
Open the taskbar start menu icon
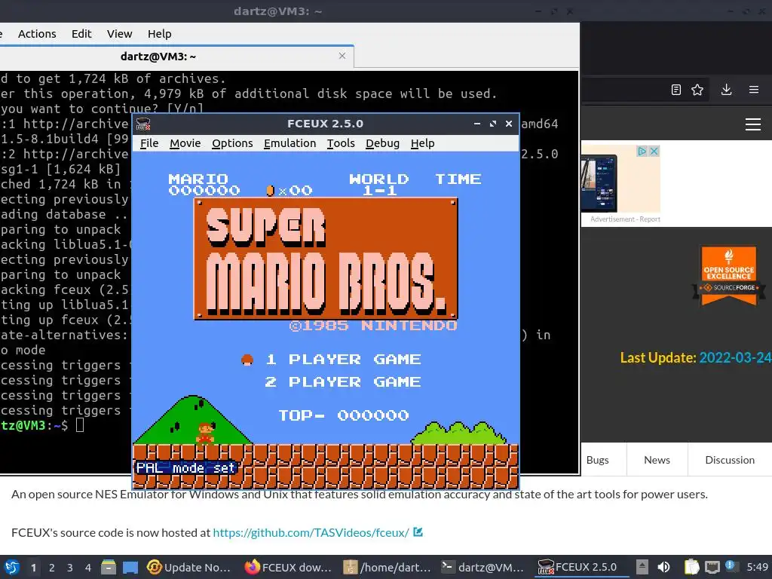[x=12, y=567]
